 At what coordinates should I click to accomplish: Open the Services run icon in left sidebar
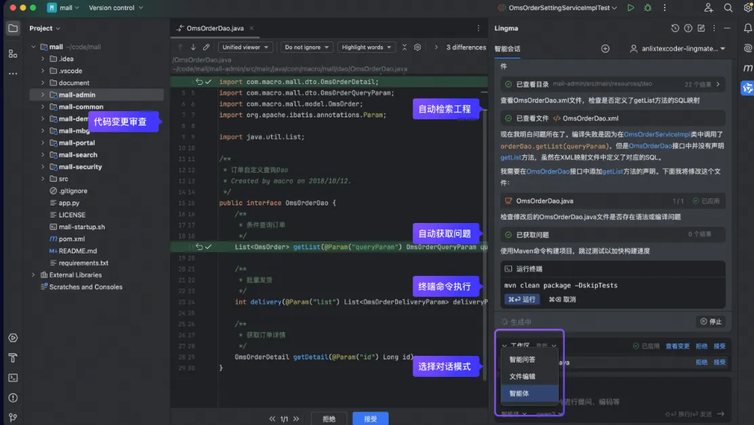tap(13, 338)
